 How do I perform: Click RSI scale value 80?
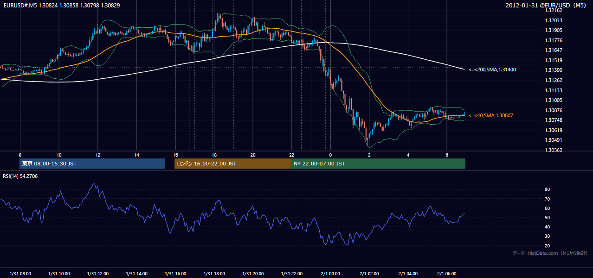tap(547, 190)
